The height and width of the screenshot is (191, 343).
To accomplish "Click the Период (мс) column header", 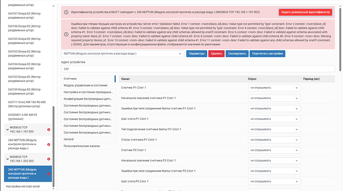I will [x=311, y=79].
